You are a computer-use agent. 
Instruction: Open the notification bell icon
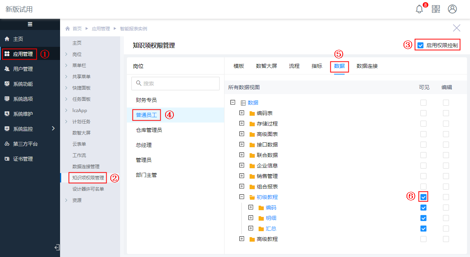click(419, 9)
